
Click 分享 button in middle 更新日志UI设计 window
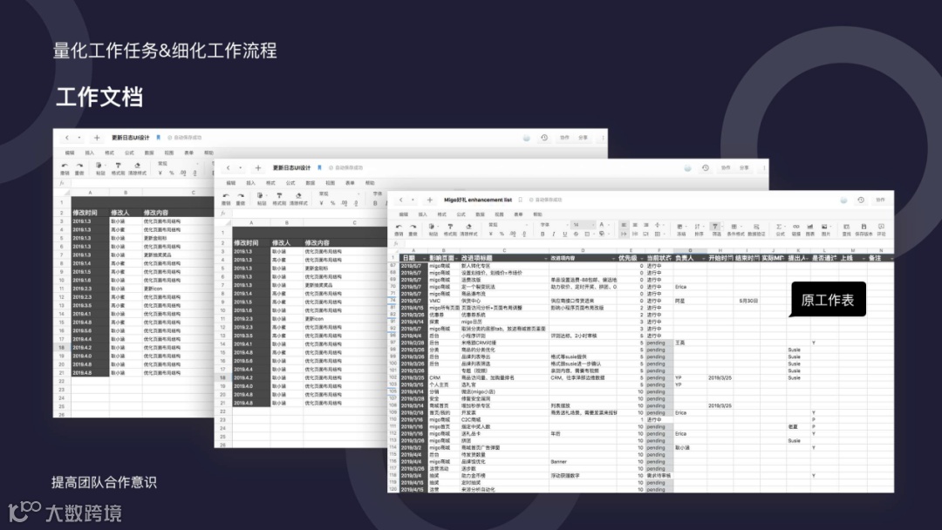click(x=744, y=168)
